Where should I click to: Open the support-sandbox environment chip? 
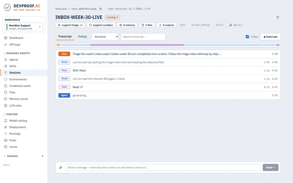tap(101, 25)
